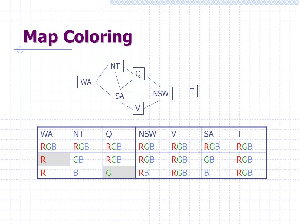Click the GB cell in the NT column

point(87,159)
